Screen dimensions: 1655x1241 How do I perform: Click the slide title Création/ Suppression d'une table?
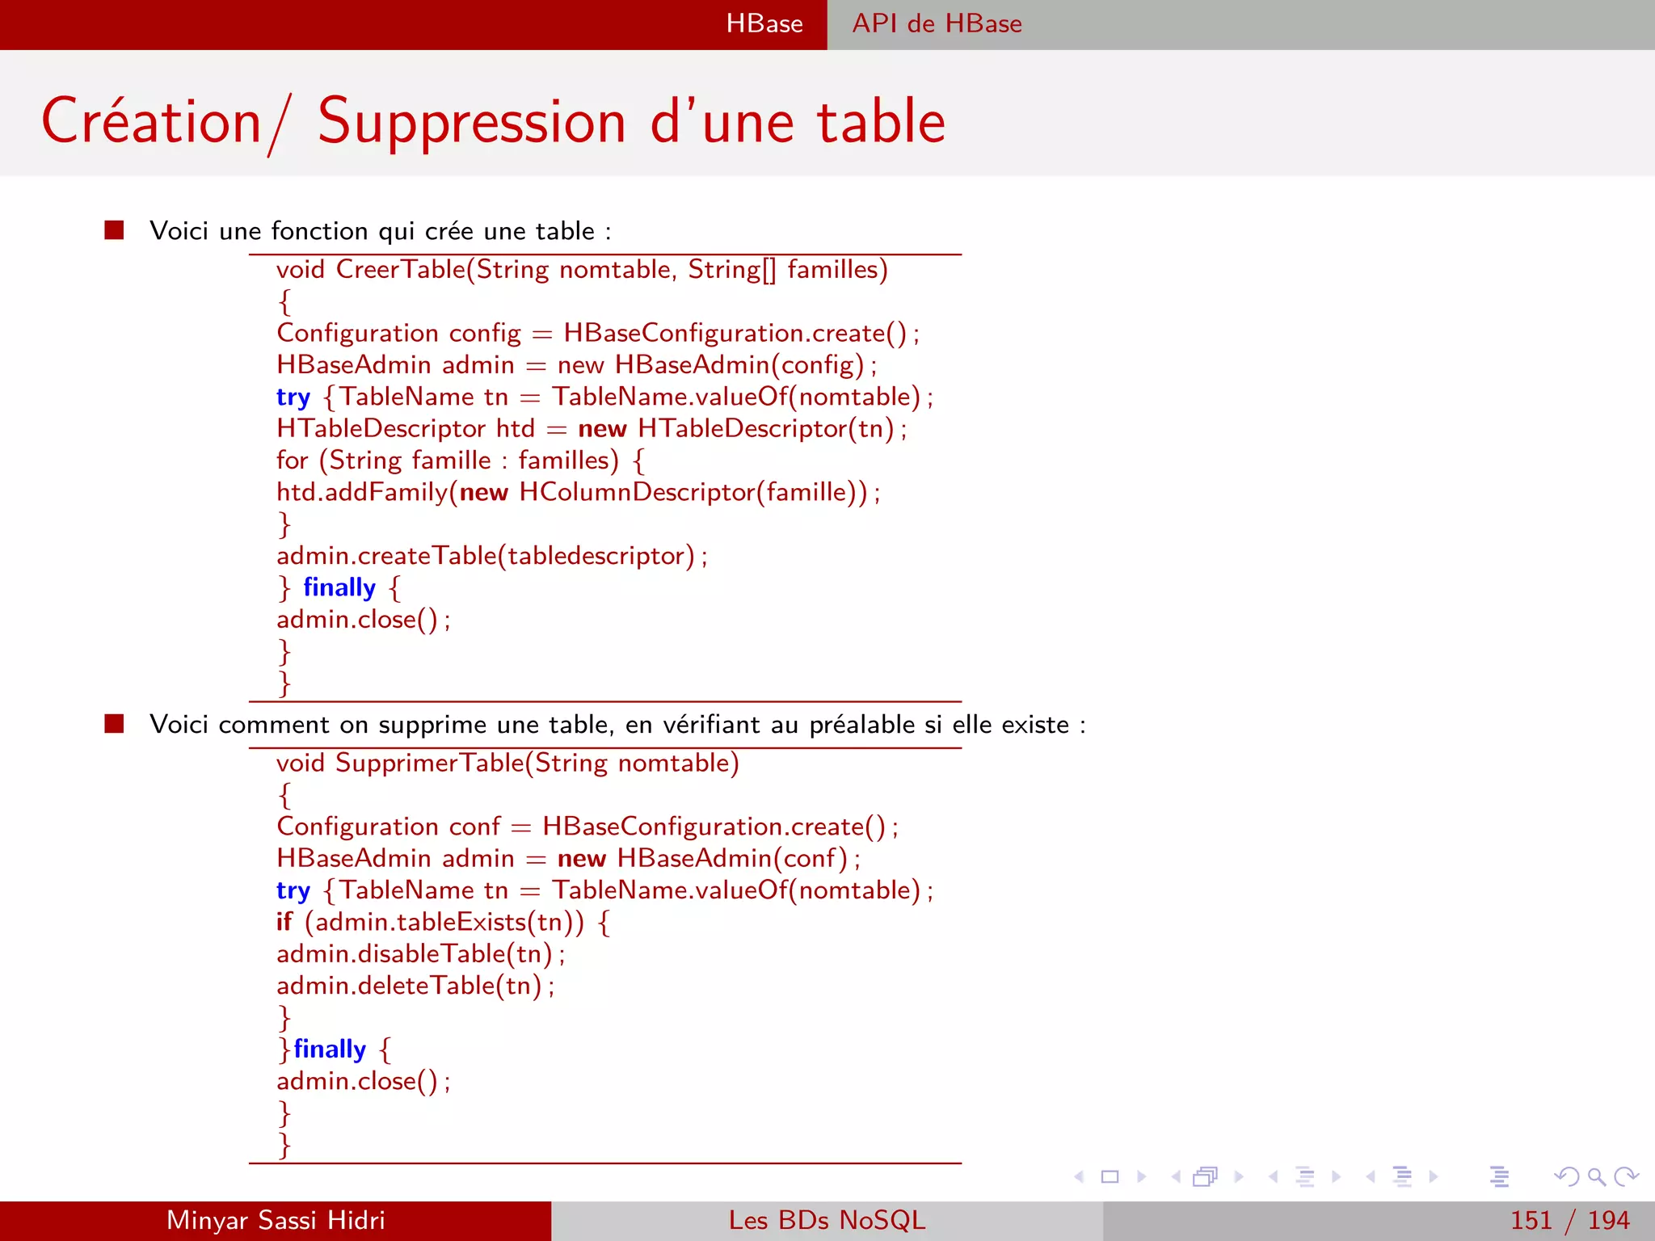[493, 122]
